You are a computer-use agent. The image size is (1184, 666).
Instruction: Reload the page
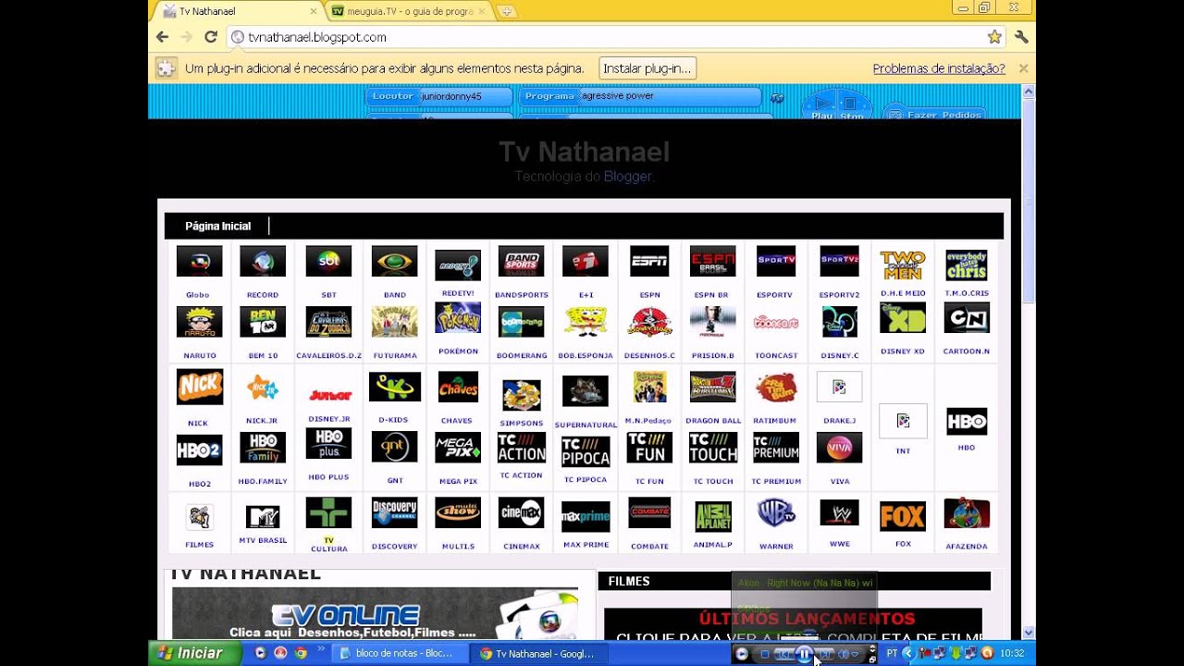tap(211, 37)
